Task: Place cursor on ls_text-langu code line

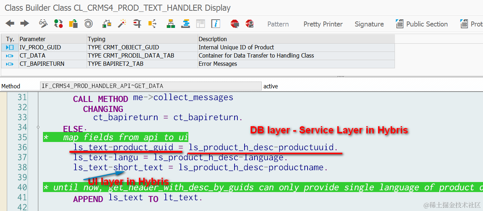Action: coord(180,157)
